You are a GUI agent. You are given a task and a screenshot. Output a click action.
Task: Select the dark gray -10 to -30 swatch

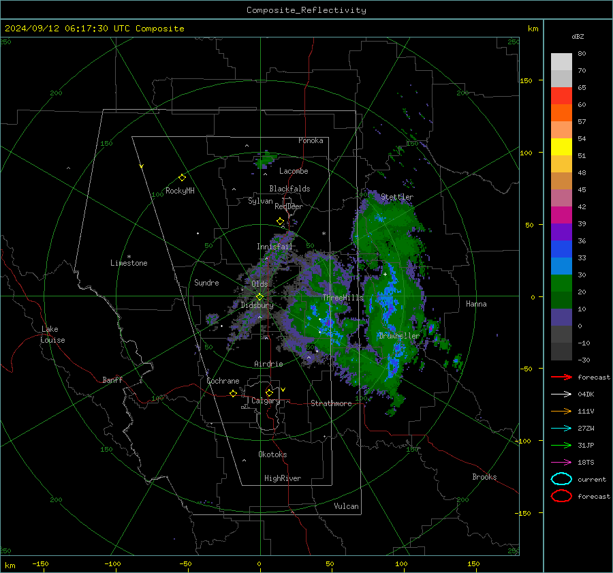[x=561, y=352]
